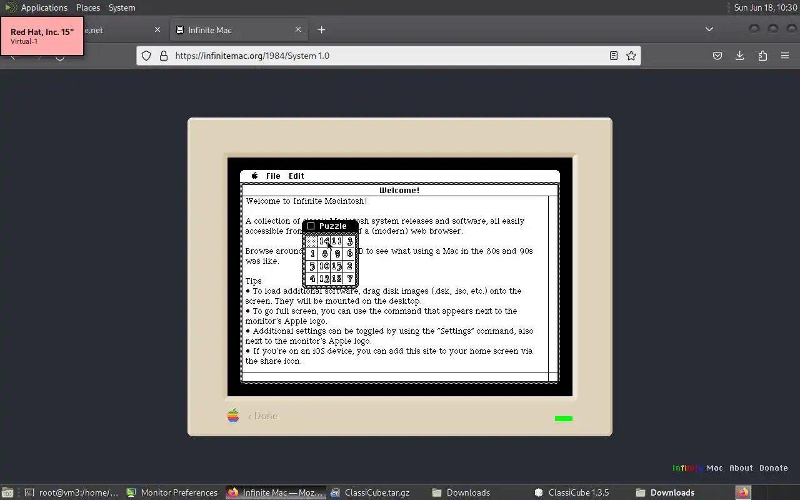The width and height of the screenshot is (800, 500).
Task: Click the URL address bar
Action: point(387,56)
